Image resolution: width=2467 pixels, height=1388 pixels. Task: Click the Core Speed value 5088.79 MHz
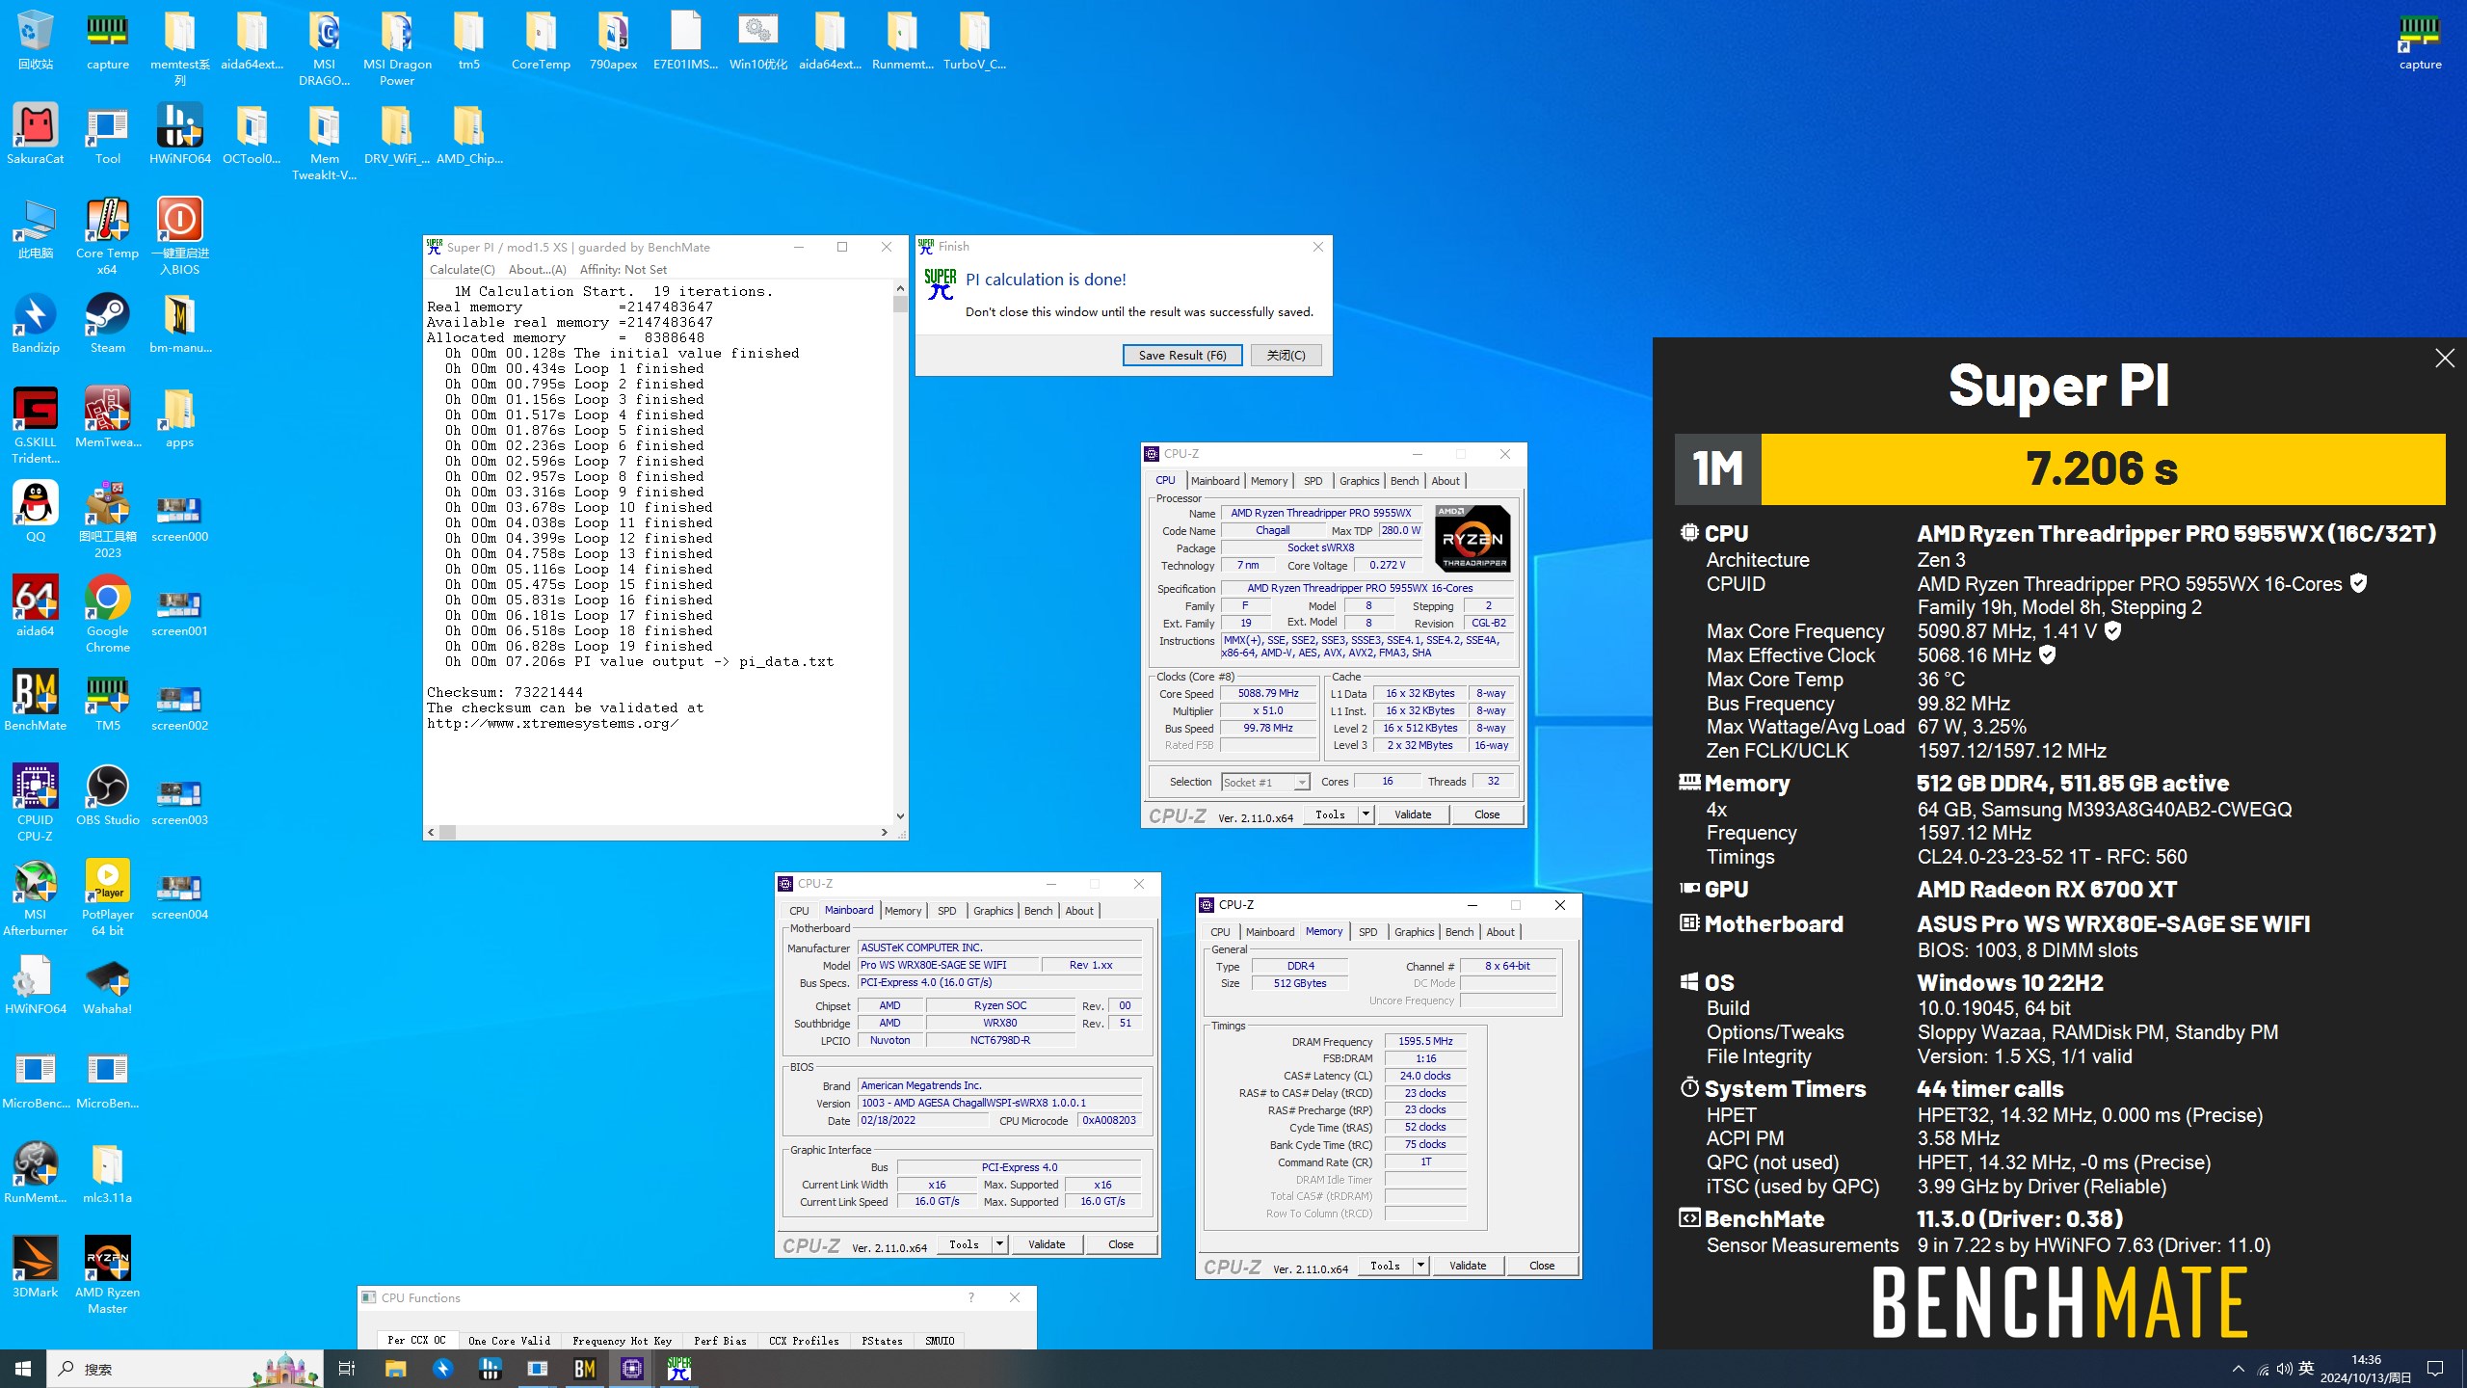pyautogui.click(x=1268, y=693)
